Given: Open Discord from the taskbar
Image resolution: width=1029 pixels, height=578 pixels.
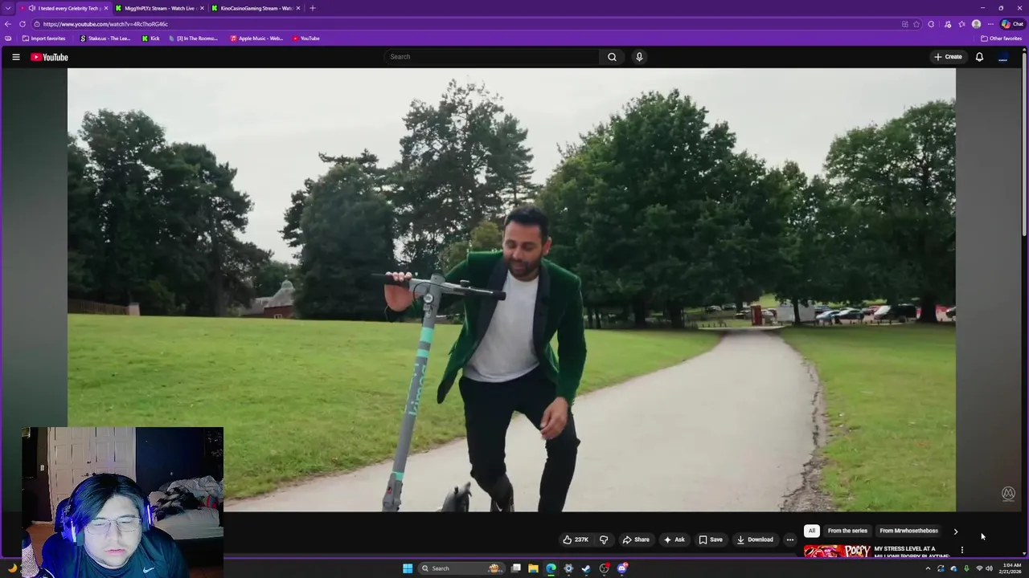Looking at the screenshot, I should (621, 568).
